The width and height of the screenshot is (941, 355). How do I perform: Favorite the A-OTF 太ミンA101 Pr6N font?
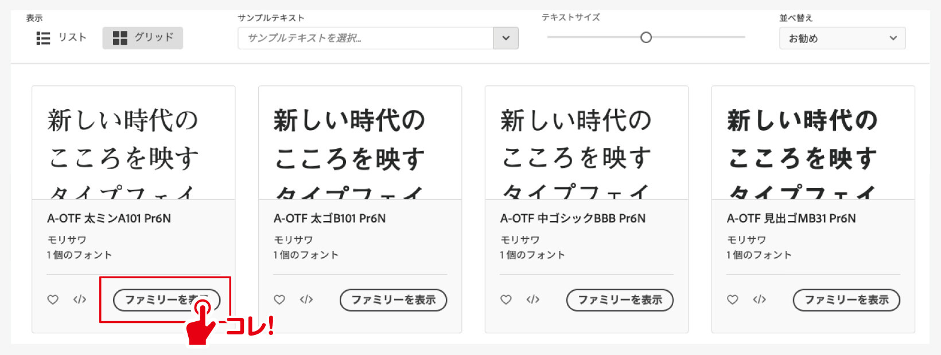pyautogui.click(x=53, y=299)
